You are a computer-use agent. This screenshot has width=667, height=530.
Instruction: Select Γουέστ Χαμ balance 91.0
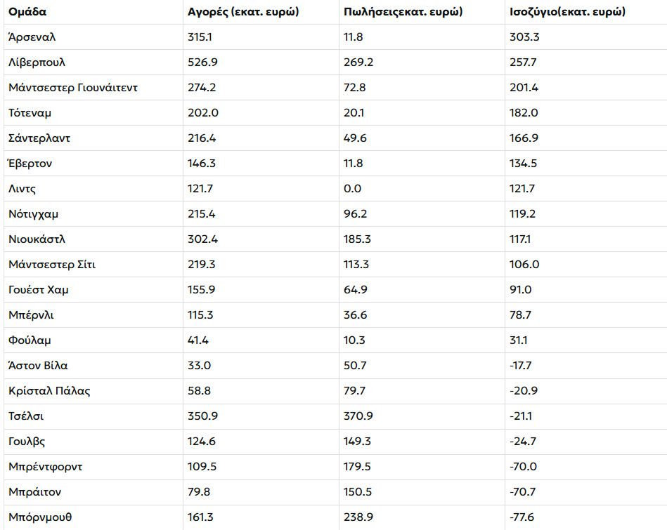(521, 290)
